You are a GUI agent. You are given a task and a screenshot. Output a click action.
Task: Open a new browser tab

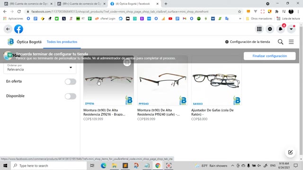coord(166,4)
